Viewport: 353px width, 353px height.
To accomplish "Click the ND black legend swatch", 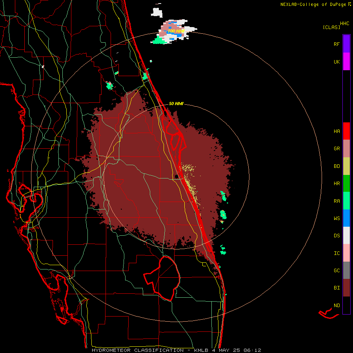I will (x=346, y=305).
